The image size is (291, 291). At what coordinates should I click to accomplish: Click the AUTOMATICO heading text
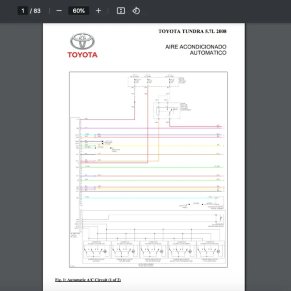[208, 53]
